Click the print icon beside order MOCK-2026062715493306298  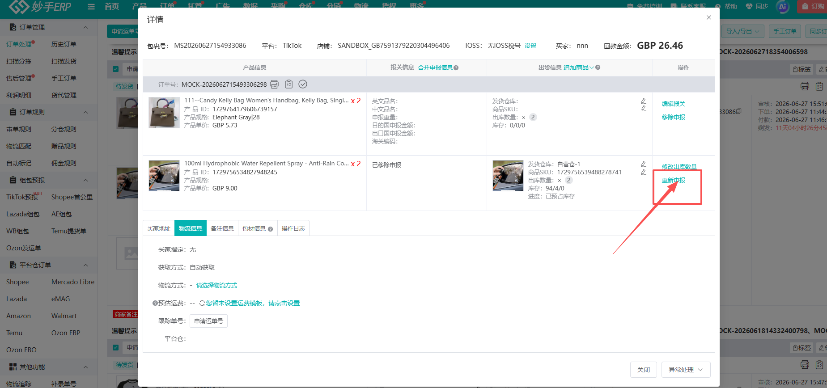pos(274,84)
